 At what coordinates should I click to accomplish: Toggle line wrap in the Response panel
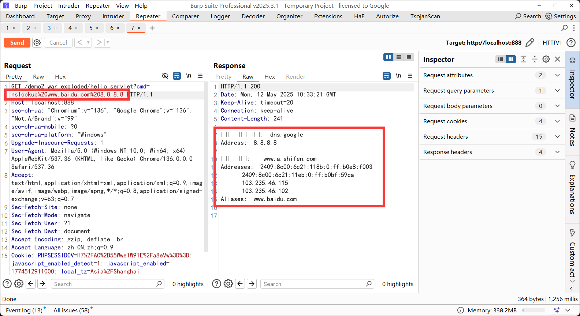pos(387,76)
